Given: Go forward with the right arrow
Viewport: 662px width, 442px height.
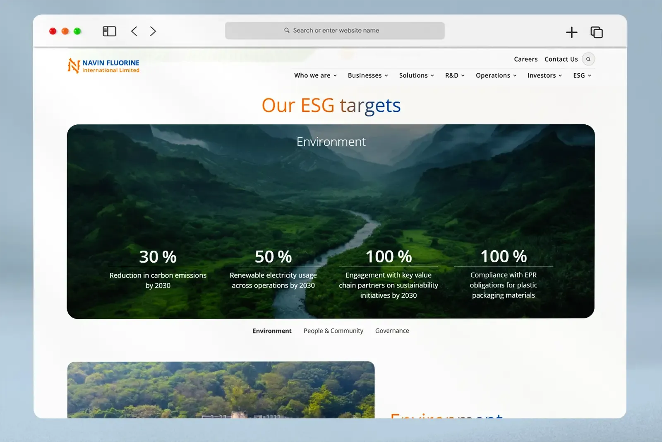Looking at the screenshot, I should click(153, 31).
